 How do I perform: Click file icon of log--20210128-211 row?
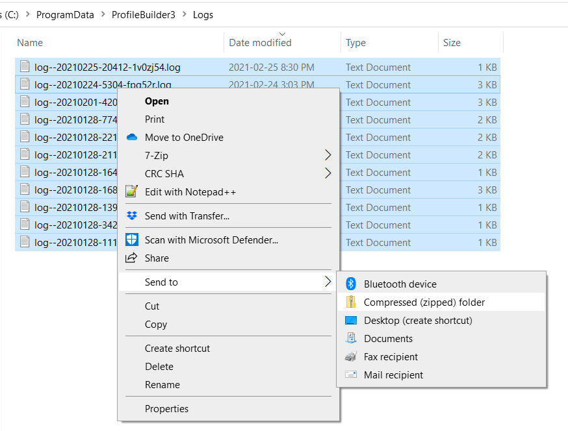25,154
